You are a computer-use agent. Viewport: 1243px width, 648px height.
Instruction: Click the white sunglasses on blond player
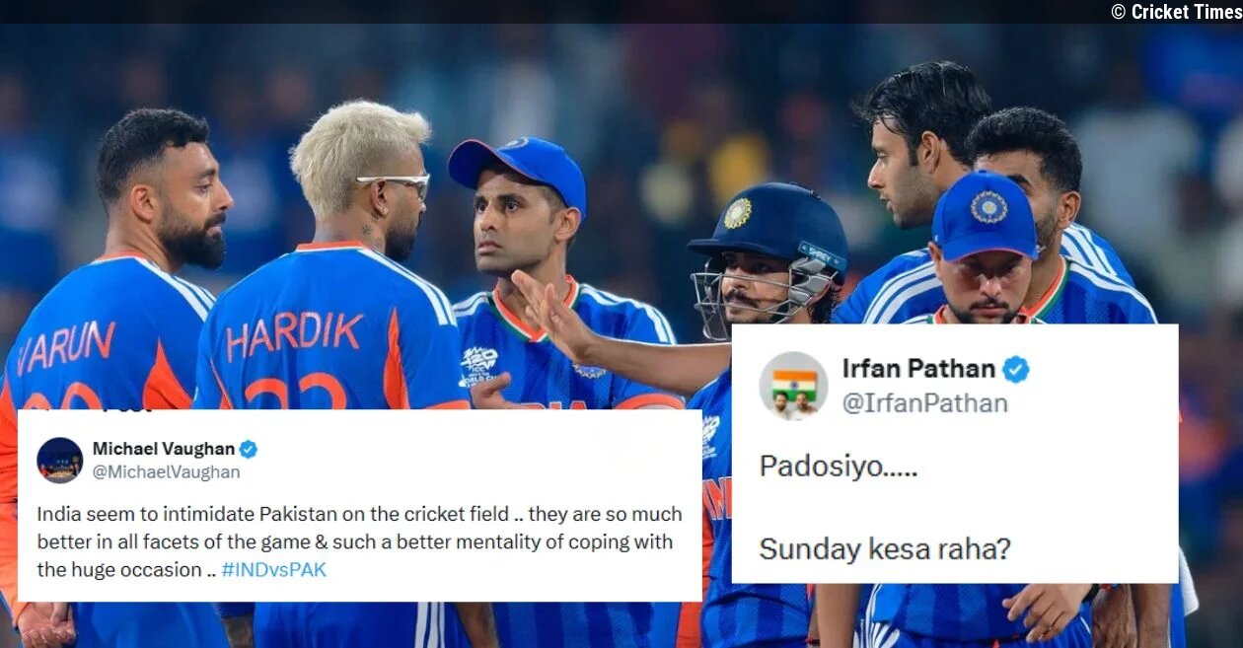[397, 183]
